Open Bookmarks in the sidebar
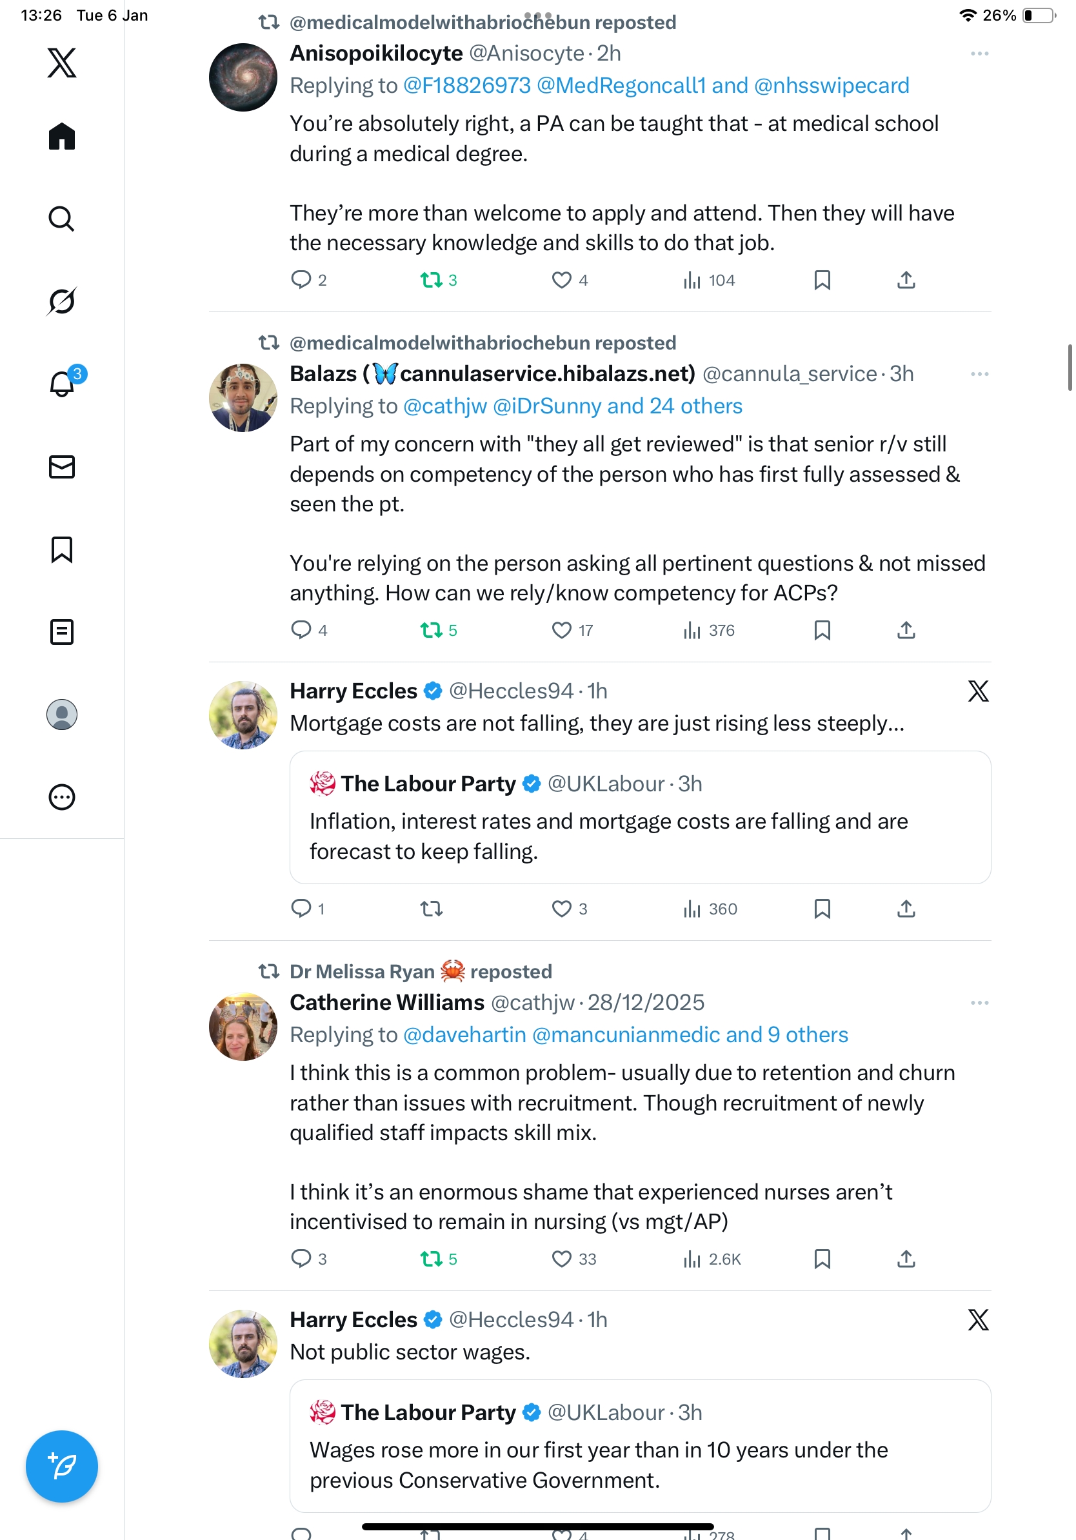The height and width of the screenshot is (1540, 1076). 62,549
